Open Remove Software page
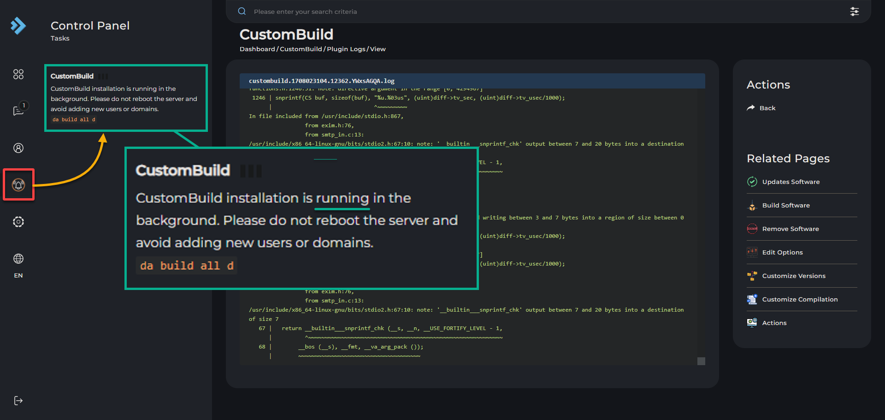This screenshot has height=420, width=885. [x=802, y=229]
